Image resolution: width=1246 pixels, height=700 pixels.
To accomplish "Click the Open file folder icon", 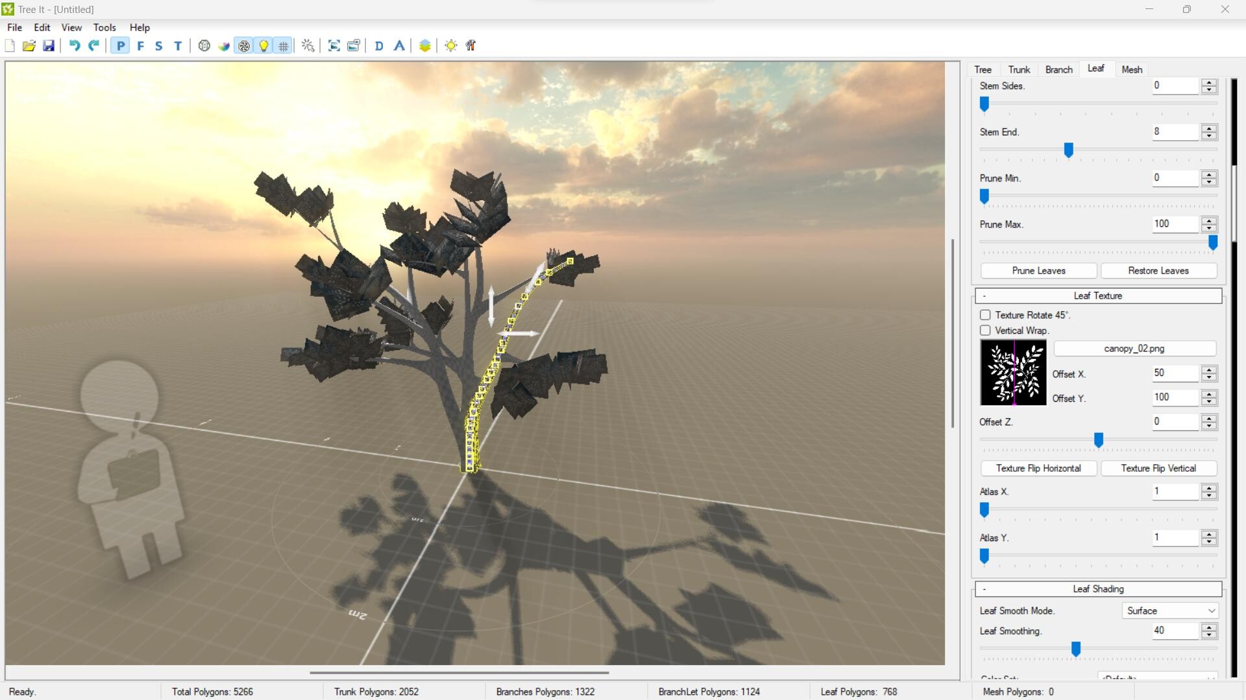I will [x=29, y=46].
